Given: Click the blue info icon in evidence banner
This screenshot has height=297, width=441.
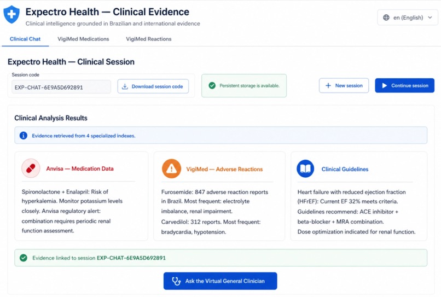Looking at the screenshot, I should tap(24, 136).
